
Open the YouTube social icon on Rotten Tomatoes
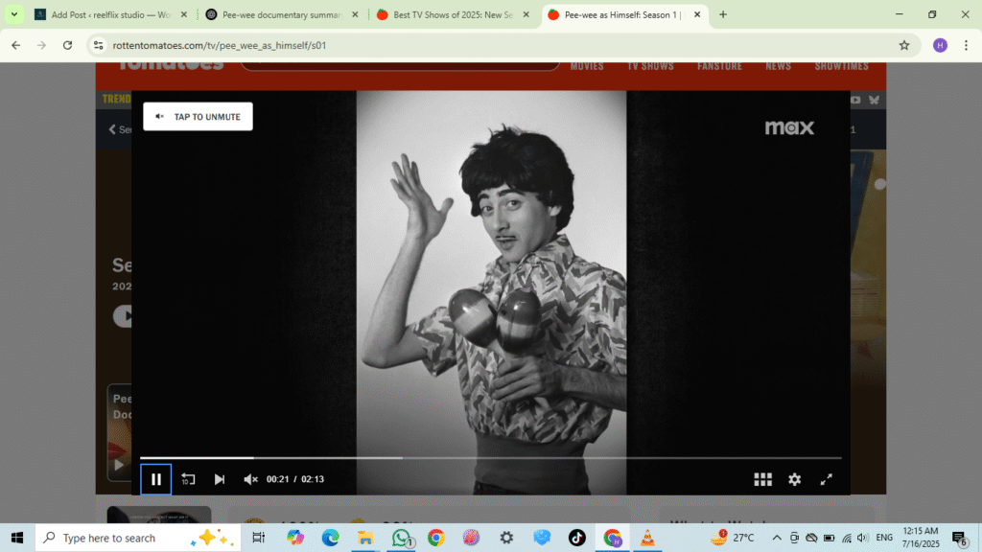pyautogui.click(x=855, y=100)
